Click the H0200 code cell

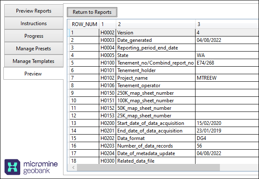point(107,123)
